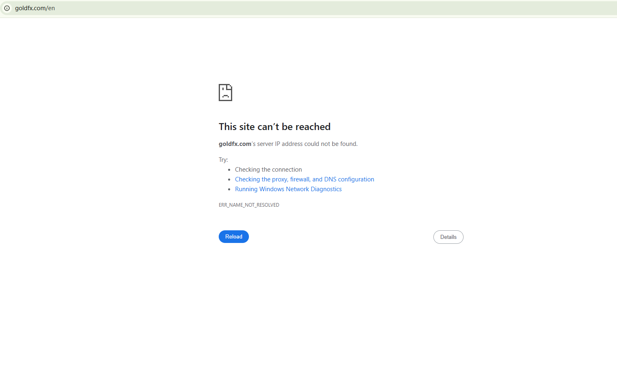Click the sad page error icon
The height and width of the screenshot is (384, 617).
point(225,93)
